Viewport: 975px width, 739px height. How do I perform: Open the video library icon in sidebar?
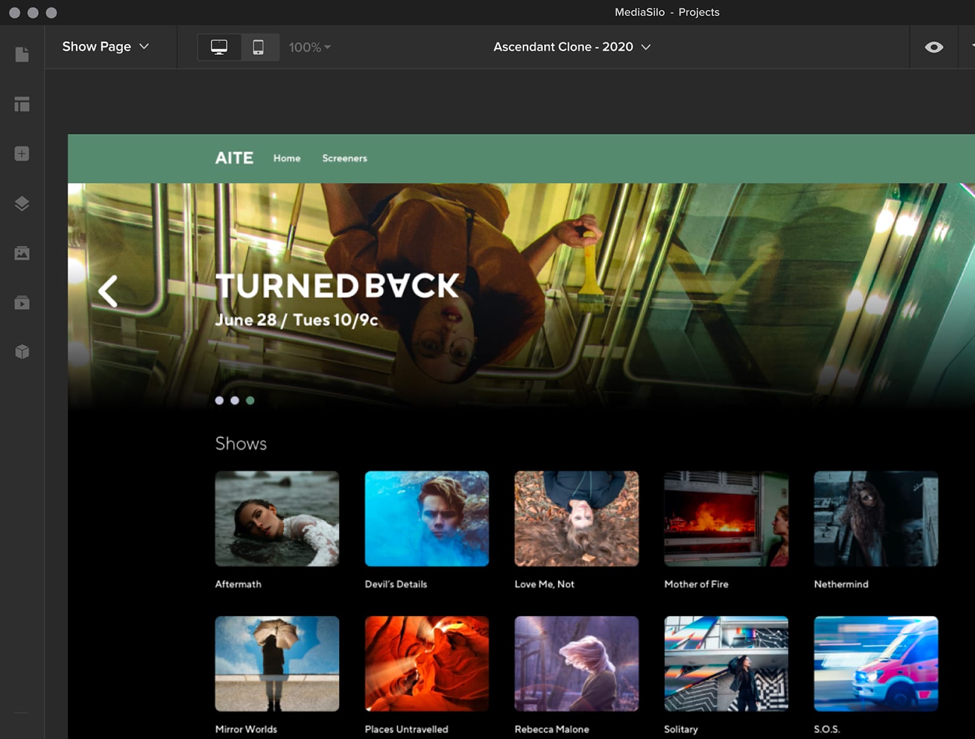(22, 303)
